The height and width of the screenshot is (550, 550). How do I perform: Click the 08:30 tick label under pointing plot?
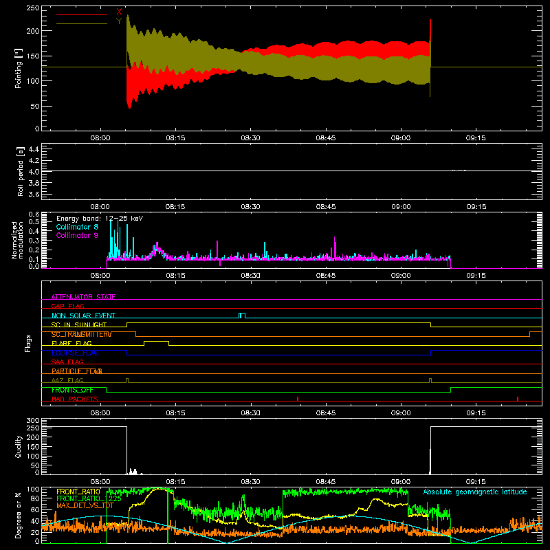[x=250, y=138]
